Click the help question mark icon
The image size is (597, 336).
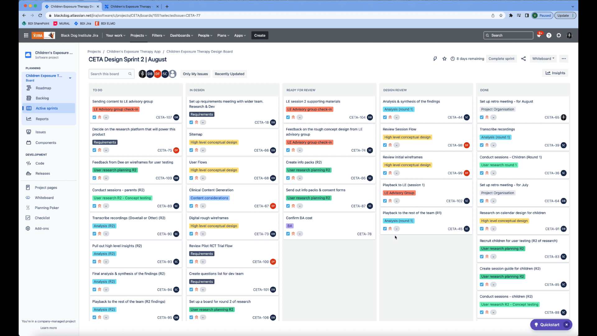click(x=549, y=35)
